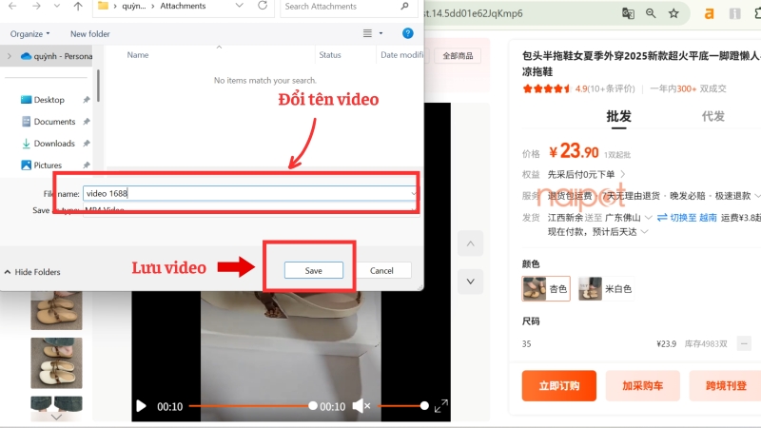Viewport: 761px width, 428px height.
Task: Click 切换至 越南 link
Action: click(x=687, y=218)
